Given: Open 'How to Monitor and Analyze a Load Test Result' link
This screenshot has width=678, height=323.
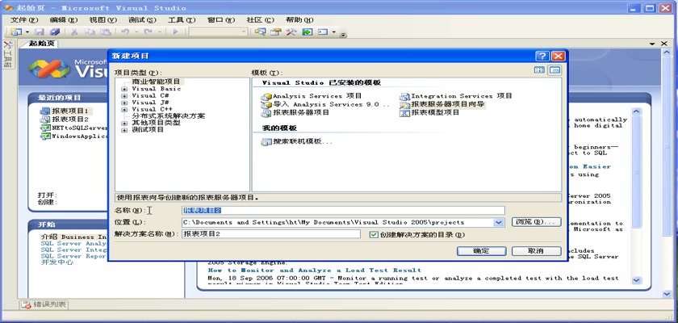Looking at the screenshot, I should (314, 271).
